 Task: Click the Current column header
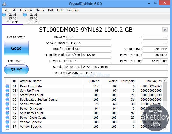click(91, 81)
